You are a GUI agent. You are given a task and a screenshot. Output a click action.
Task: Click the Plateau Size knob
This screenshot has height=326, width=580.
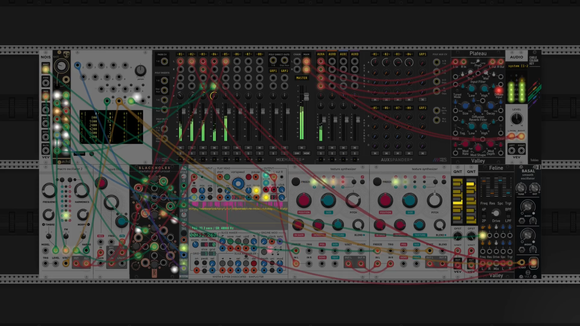(x=465, y=107)
